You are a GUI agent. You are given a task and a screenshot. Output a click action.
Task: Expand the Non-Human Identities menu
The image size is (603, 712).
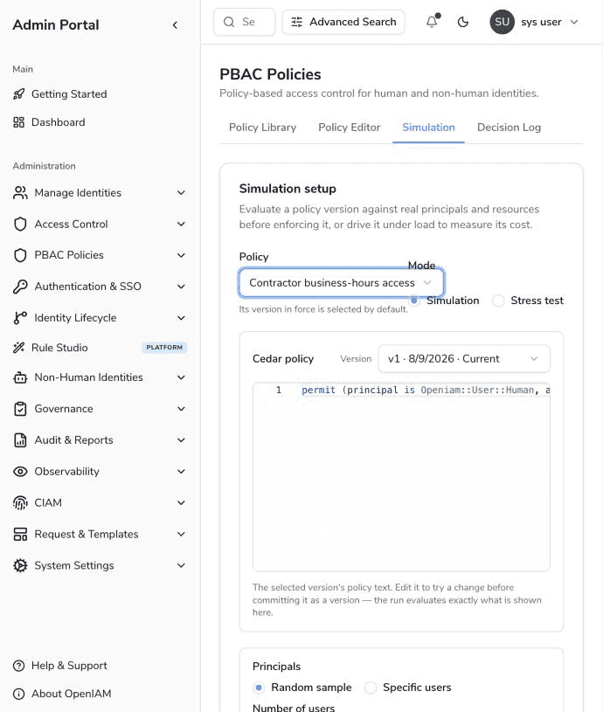tap(100, 377)
